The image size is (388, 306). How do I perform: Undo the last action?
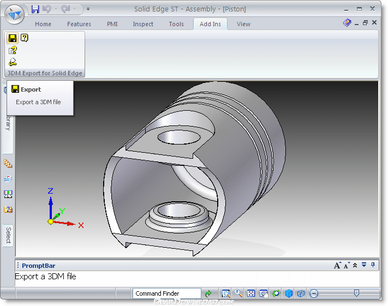pos(47,9)
